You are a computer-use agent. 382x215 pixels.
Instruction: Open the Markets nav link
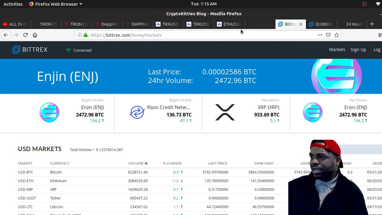337,50
